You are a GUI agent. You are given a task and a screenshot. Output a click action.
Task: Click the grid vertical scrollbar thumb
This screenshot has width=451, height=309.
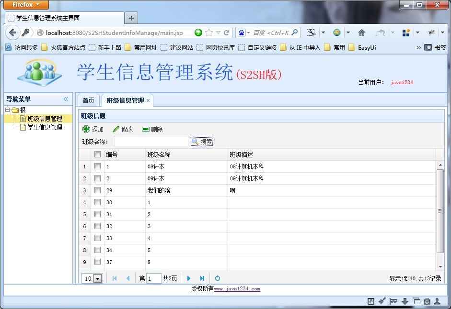[x=440, y=211]
